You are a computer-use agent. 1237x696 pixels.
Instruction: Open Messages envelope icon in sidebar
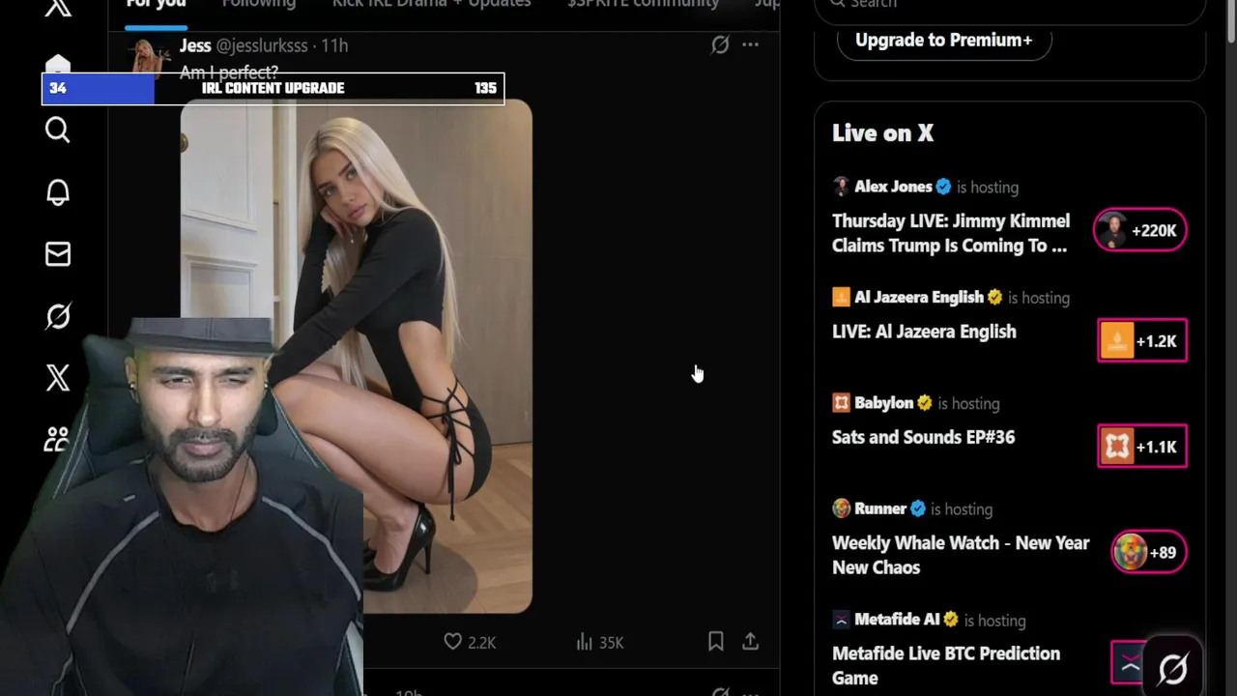[57, 254]
